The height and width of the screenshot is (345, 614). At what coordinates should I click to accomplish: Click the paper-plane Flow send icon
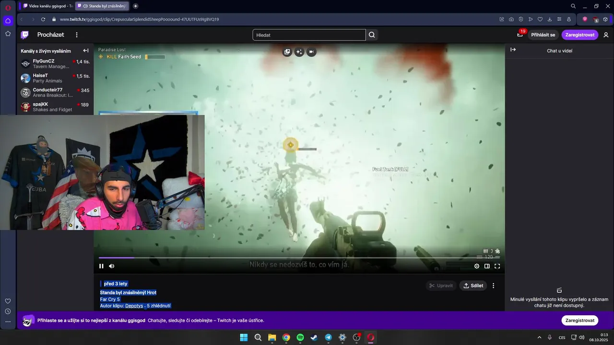pos(531,19)
